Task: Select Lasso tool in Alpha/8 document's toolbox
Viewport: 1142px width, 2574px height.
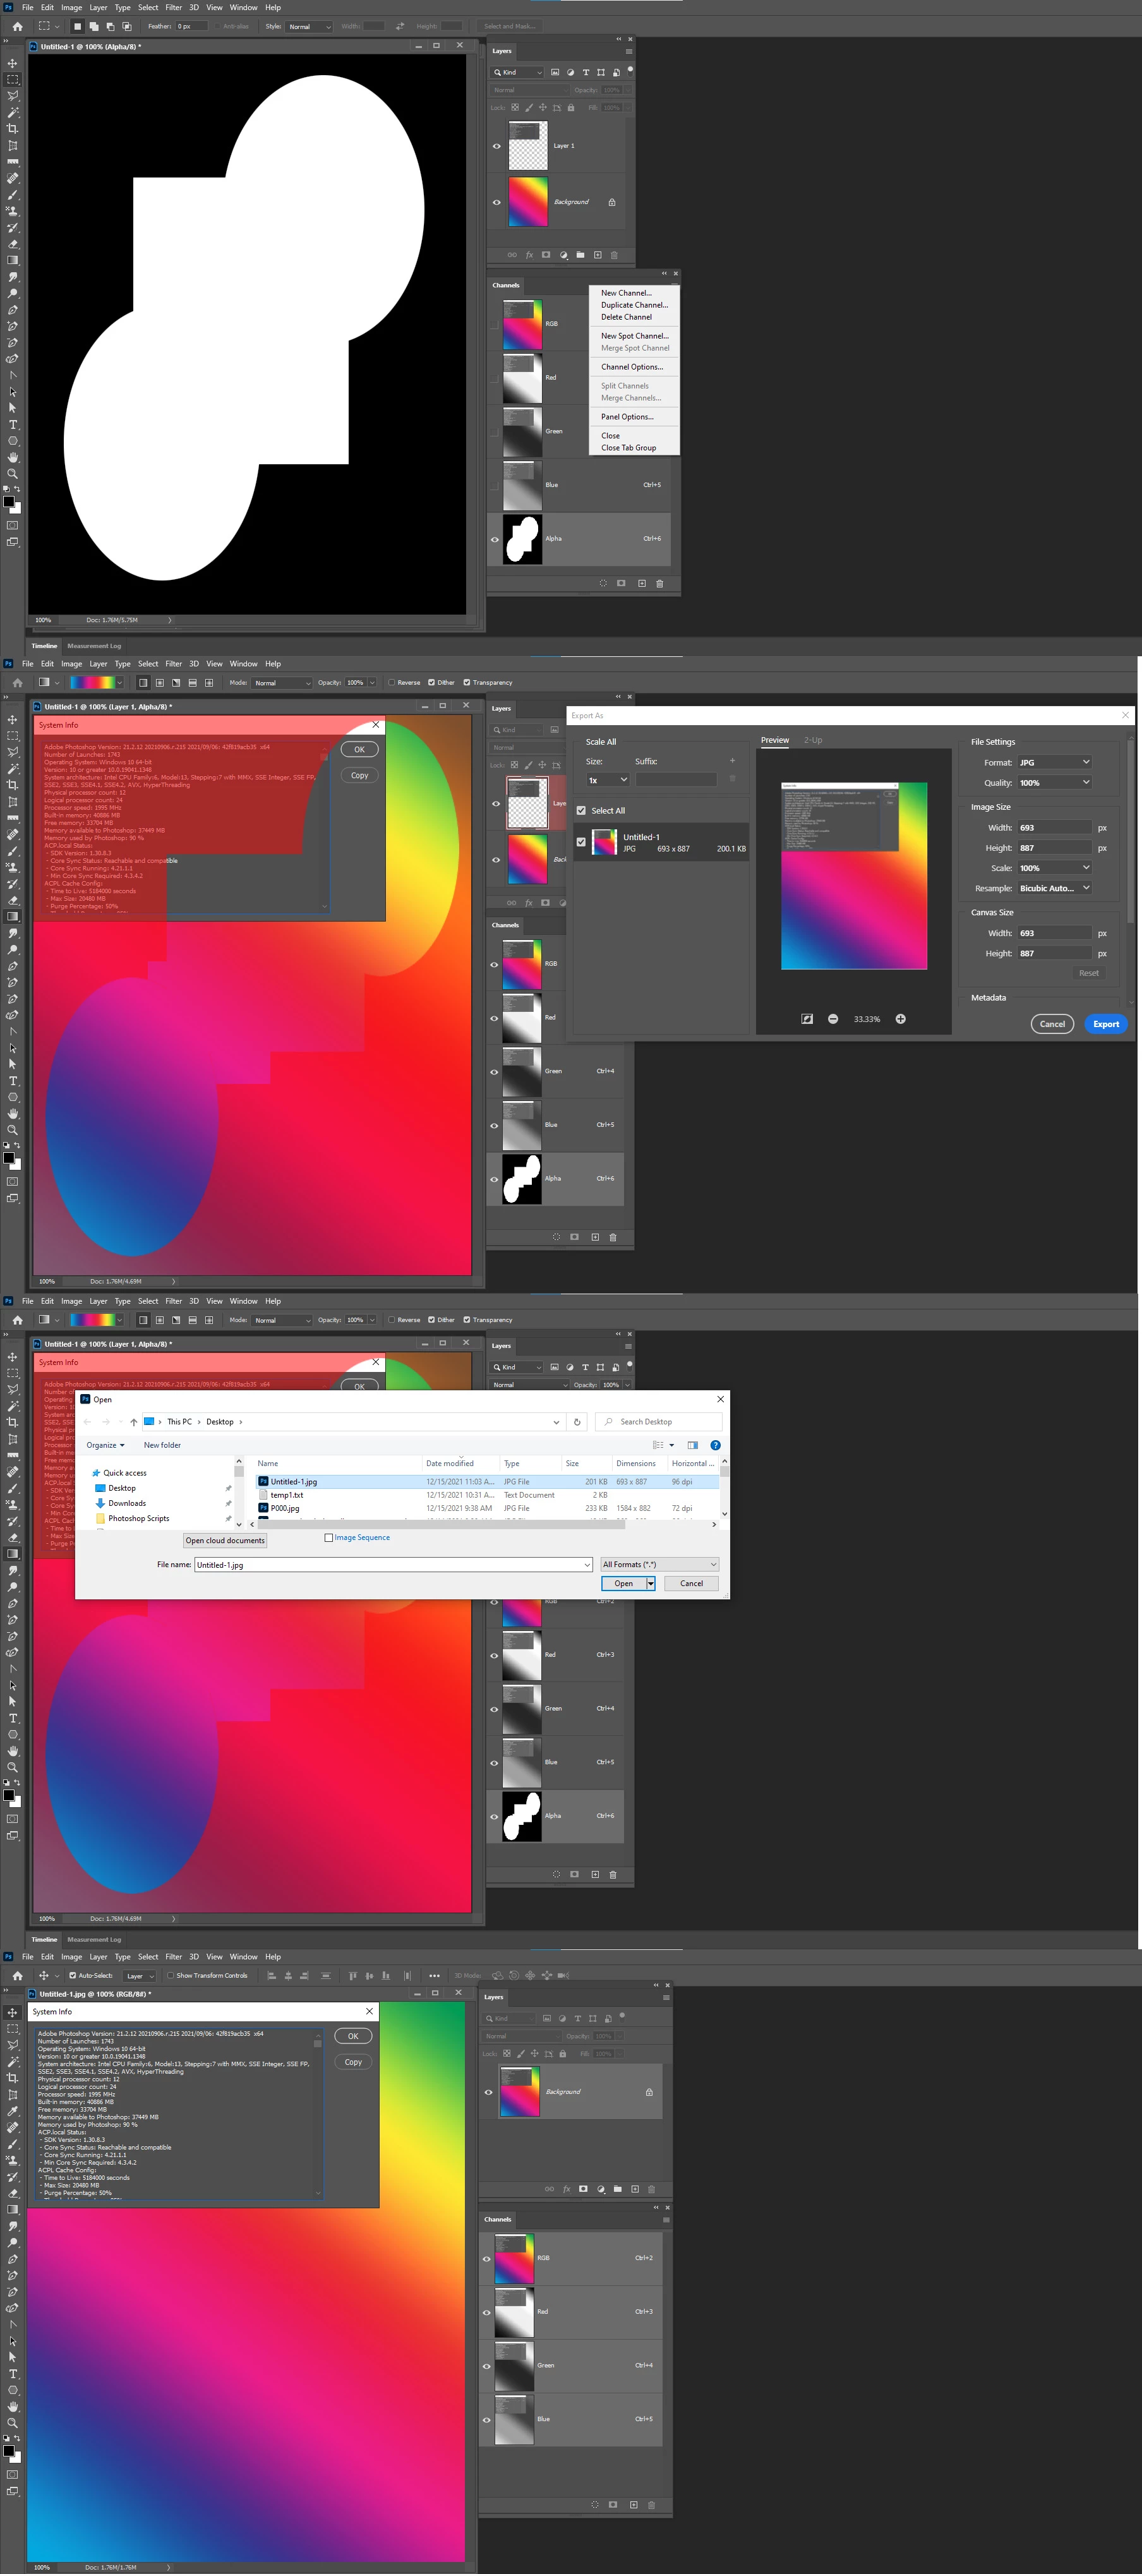Action: point(13,96)
